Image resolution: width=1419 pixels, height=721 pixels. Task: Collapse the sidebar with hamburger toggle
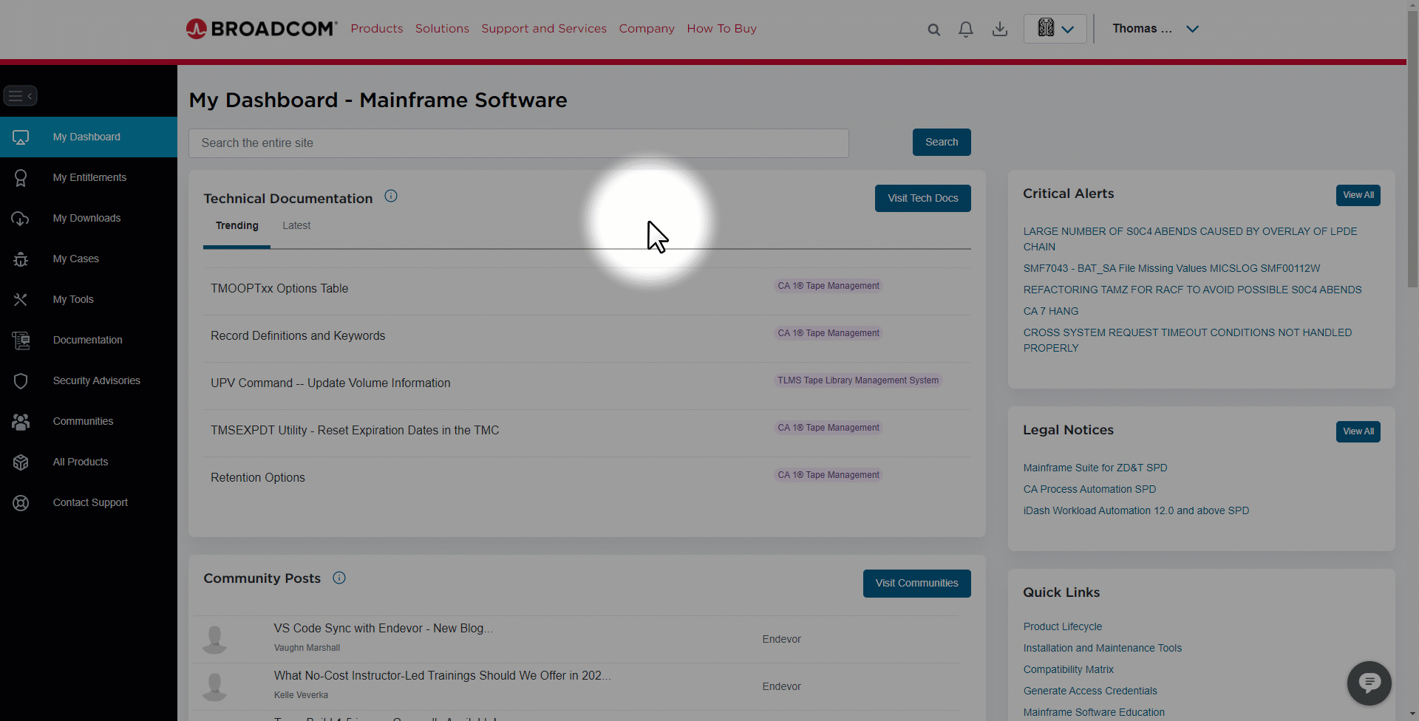[x=20, y=96]
